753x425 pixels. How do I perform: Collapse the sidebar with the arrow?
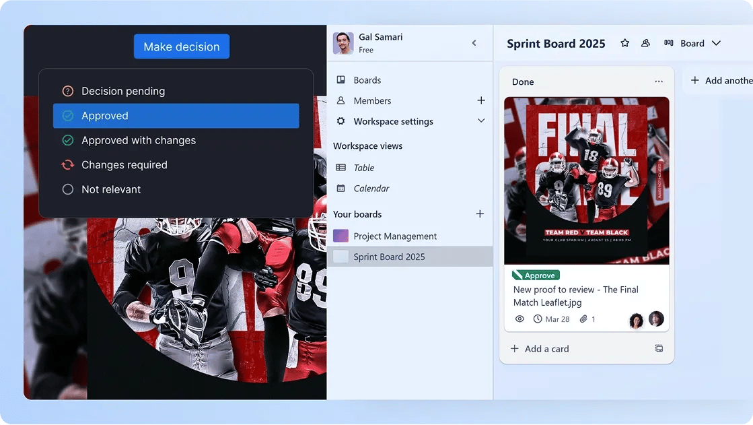click(x=474, y=43)
